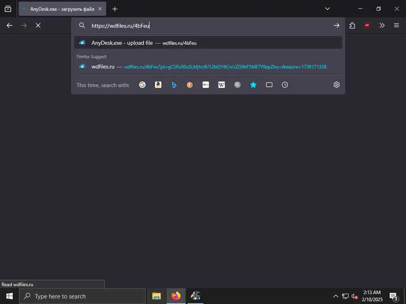Show hidden system tray icons

click(335, 296)
